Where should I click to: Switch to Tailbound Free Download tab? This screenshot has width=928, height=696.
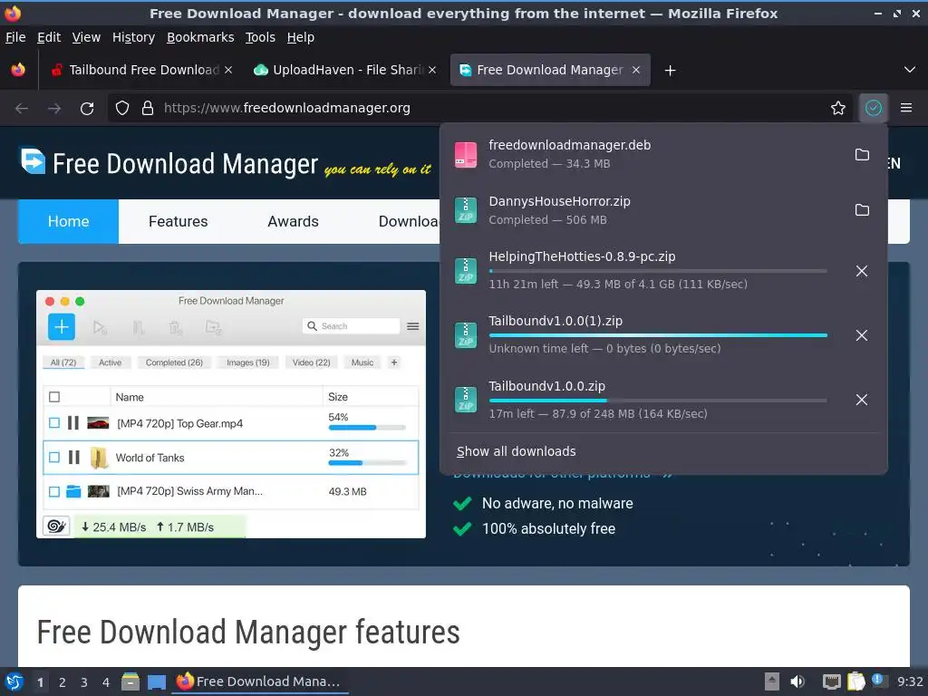140,70
